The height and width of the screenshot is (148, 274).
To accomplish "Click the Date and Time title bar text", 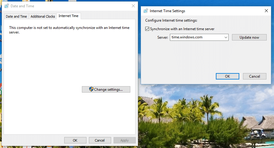I will pos(23,6).
